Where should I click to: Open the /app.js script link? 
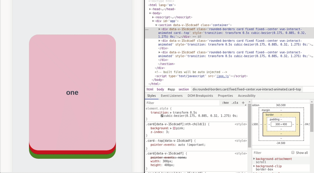pyautogui.click(x=223, y=76)
